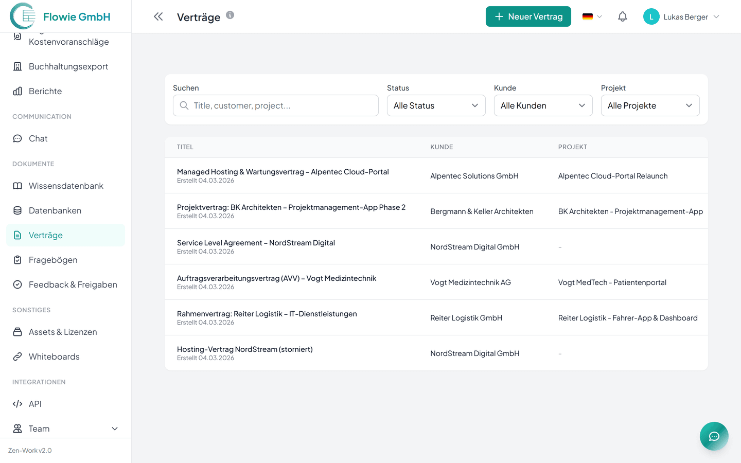Open the German language selector
Image resolution: width=741 pixels, height=463 pixels.
click(x=591, y=16)
